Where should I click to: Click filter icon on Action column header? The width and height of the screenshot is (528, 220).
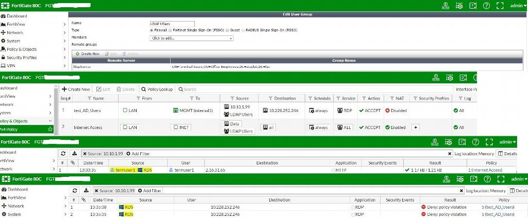click(364, 98)
